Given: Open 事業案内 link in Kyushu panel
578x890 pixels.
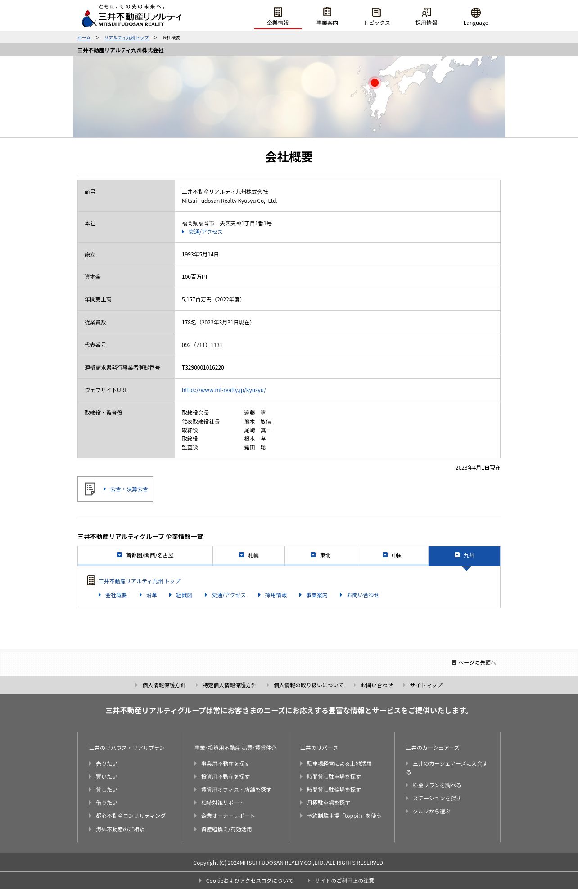Looking at the screenshot, I should 317,595.
